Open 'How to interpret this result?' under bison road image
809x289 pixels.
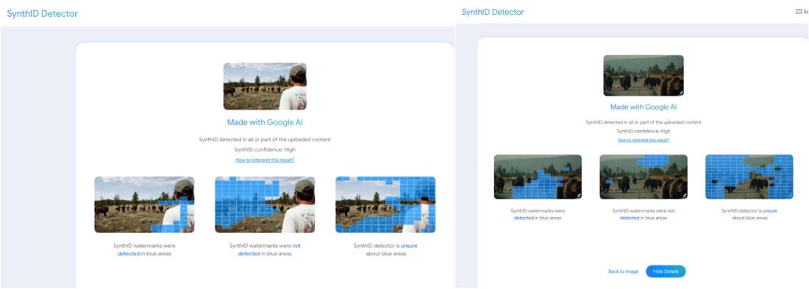[x=644, y=140]
